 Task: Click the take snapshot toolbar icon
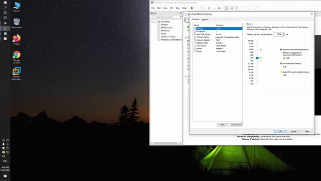pyautogui.click(x=209, y=8)
